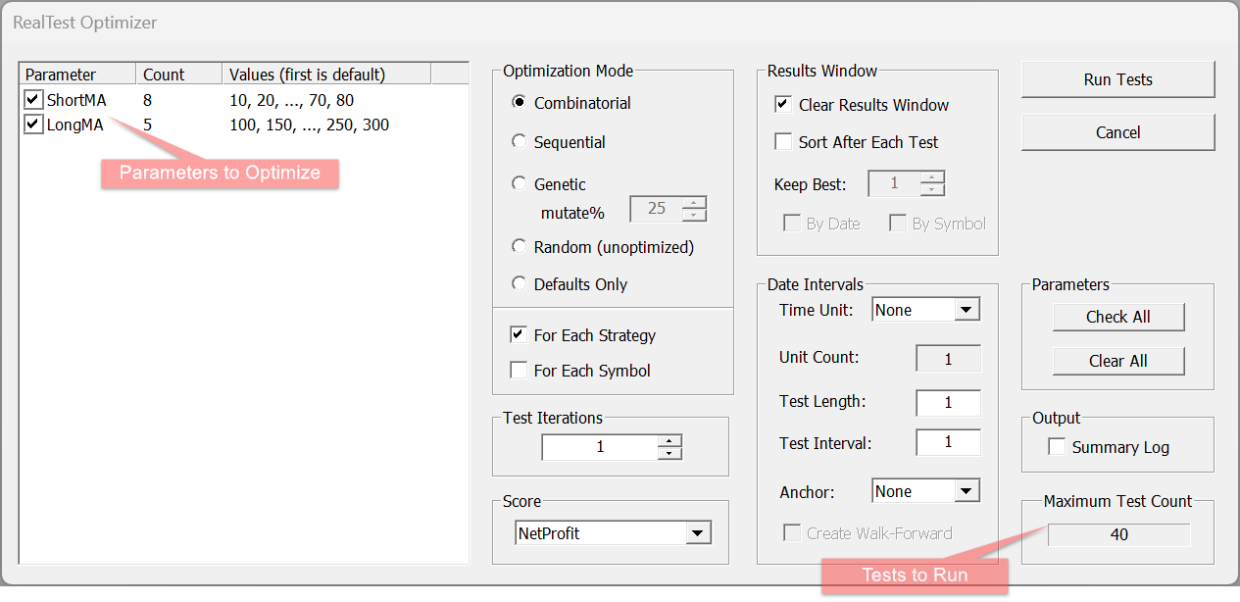Enable the Summary Log output checkbox
Image resolution: width=1240 pixels, height=602 pixels.
point(1057,447)
